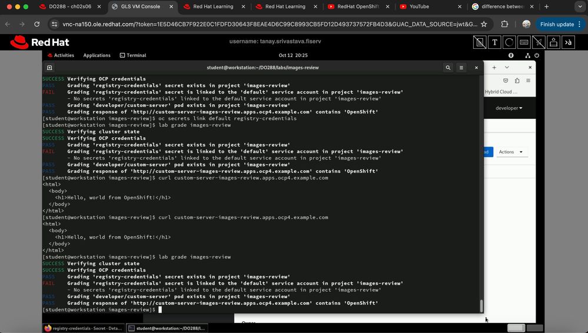Click the Firefox Pocket save icon

click(x=506, y=81)
